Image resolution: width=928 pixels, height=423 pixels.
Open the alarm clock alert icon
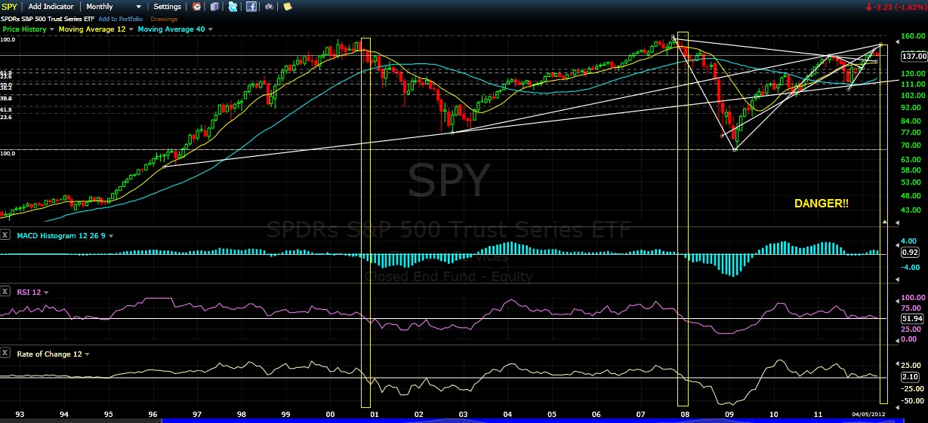point(197,7)
